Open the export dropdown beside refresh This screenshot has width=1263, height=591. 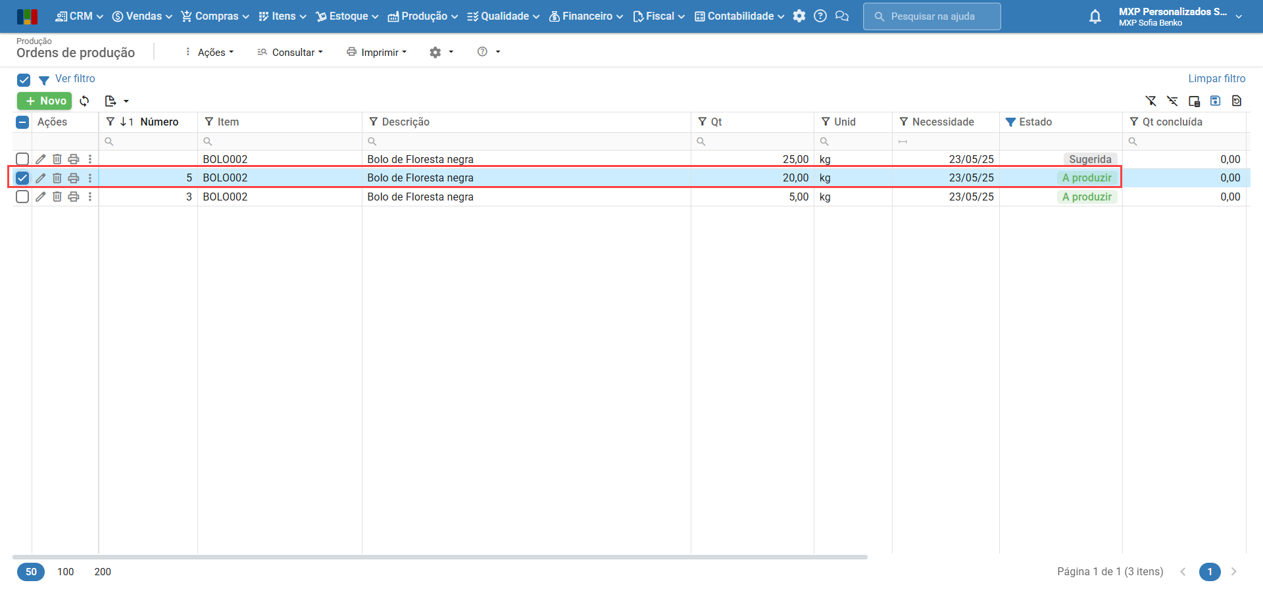pyautogui.click(x=116, y=101)
